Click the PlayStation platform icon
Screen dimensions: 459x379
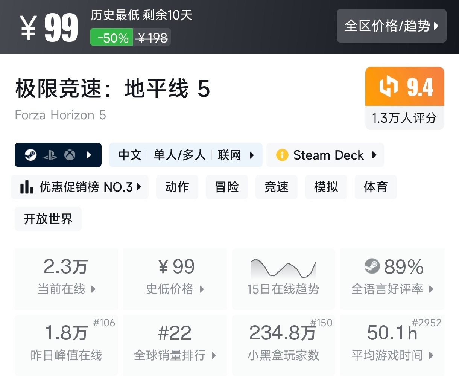[50, 155]
